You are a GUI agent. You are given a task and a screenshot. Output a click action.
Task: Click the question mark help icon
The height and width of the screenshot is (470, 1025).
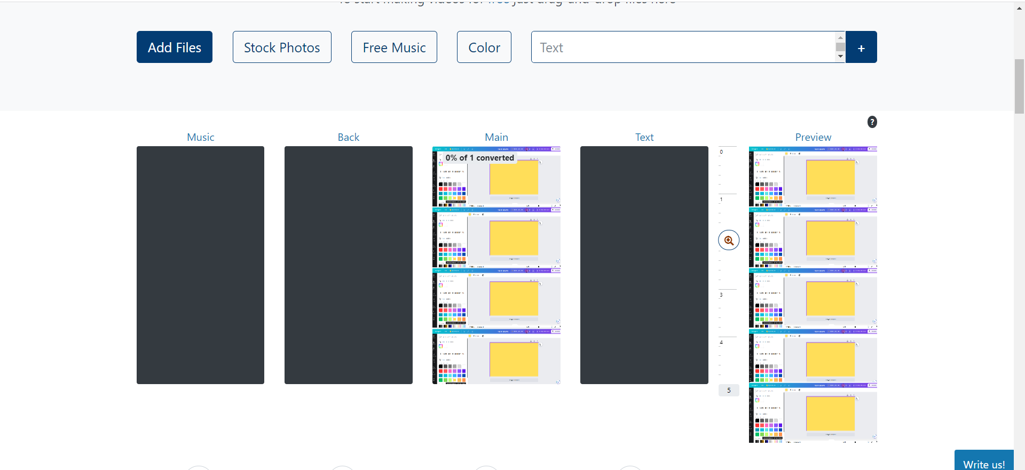(x=872, y=122)
